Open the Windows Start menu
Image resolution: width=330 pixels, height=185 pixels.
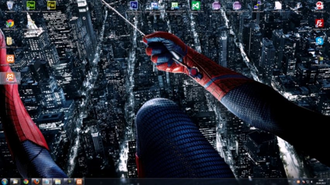point(5,182)
